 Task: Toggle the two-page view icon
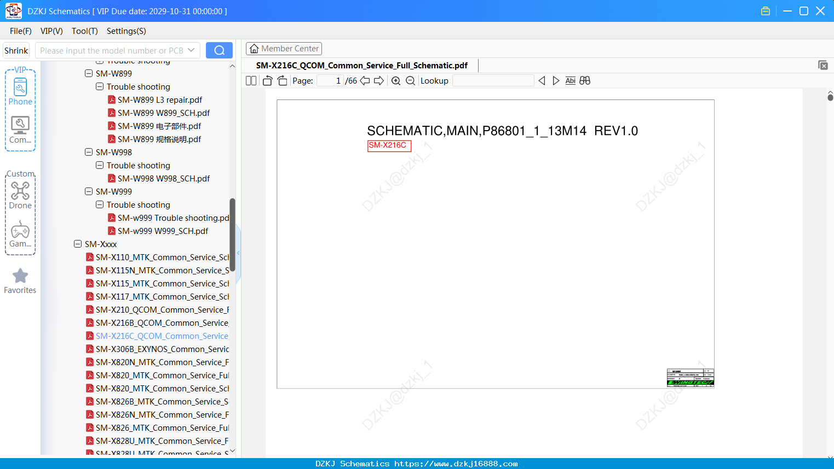pos(251,81)
